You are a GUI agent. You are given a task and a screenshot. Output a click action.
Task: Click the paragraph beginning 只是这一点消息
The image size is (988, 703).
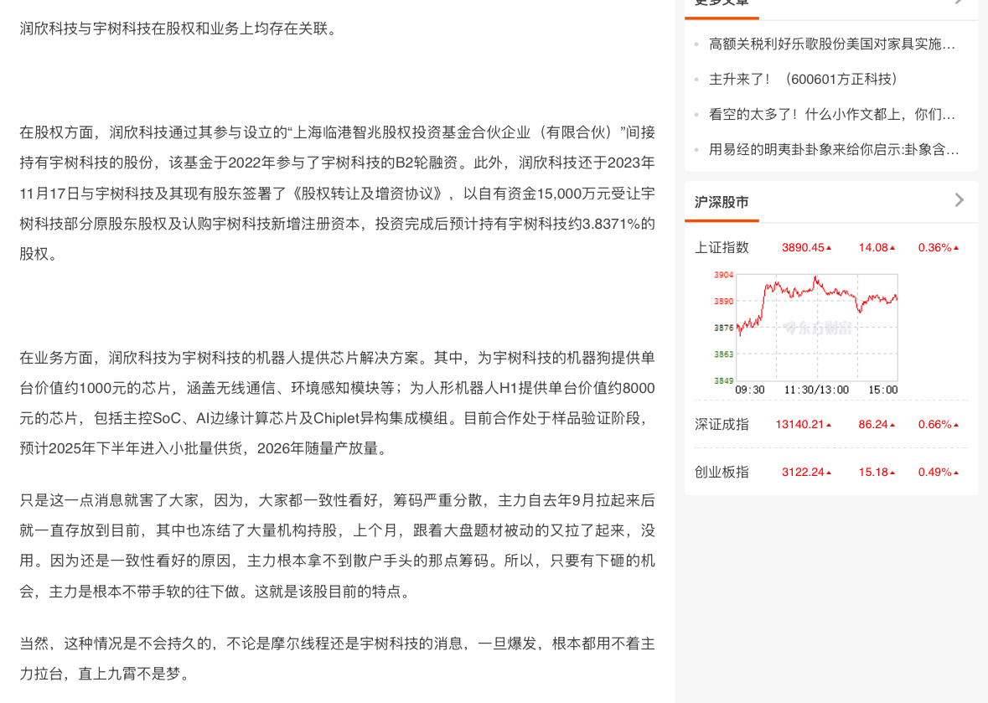click(337, 546)
